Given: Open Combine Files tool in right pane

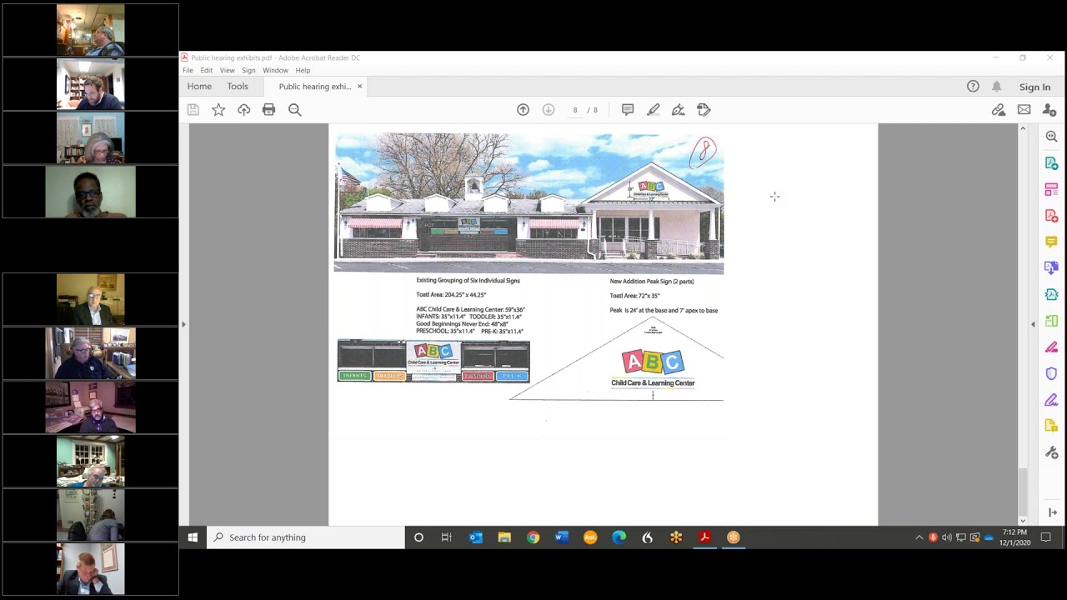Looking at the screenshot, I should (x=1052, y=268).
